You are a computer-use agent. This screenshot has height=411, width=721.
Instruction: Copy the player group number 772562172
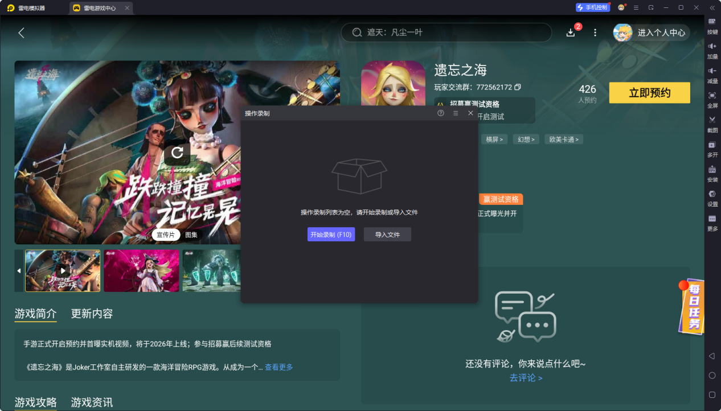(x=518, y=87)
